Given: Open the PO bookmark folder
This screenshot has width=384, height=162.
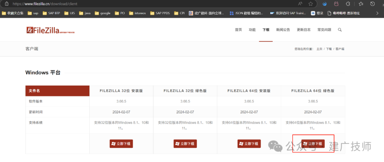Looking at the screenshot, I should (x=119, y=13).
